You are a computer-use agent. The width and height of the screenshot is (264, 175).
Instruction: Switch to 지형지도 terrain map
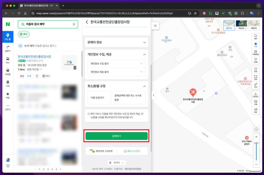(x=254, y=25)
